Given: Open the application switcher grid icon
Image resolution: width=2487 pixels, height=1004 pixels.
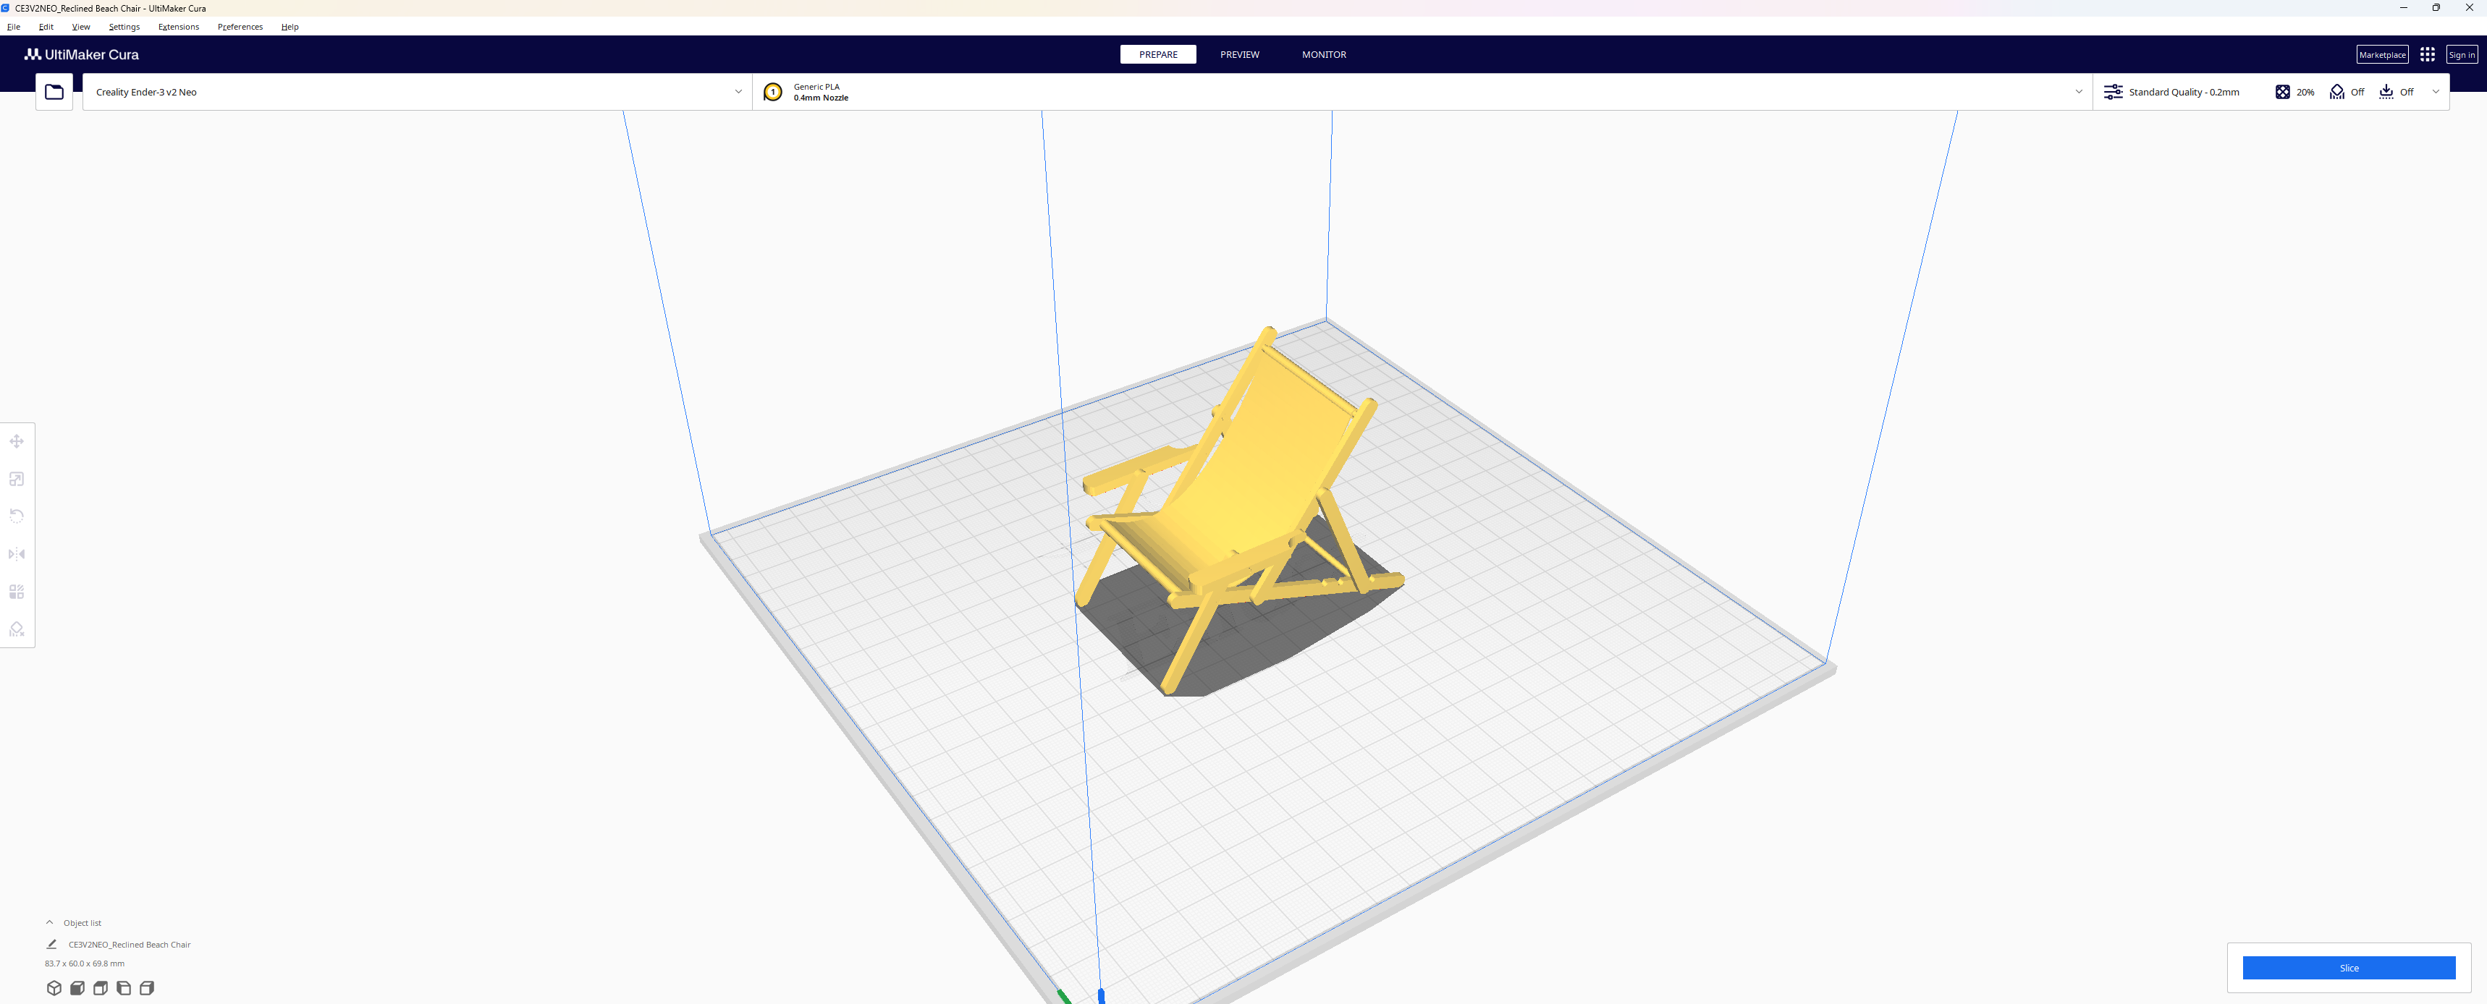Looking at the screenshot, I should (x=2427, y=54).
